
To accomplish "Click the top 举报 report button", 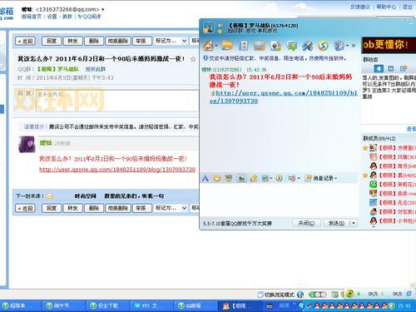I will coord(141,41).
